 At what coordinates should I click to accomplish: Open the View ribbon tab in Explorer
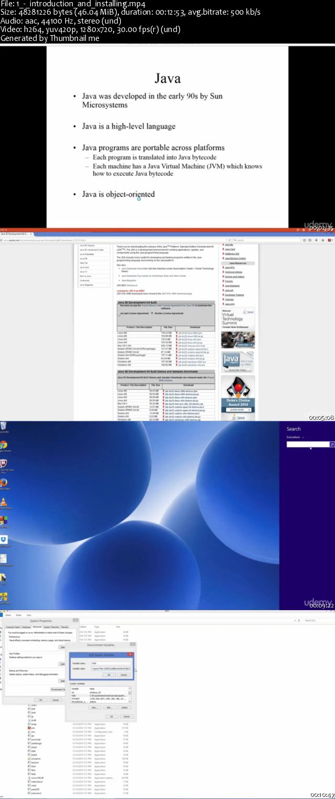29,614
